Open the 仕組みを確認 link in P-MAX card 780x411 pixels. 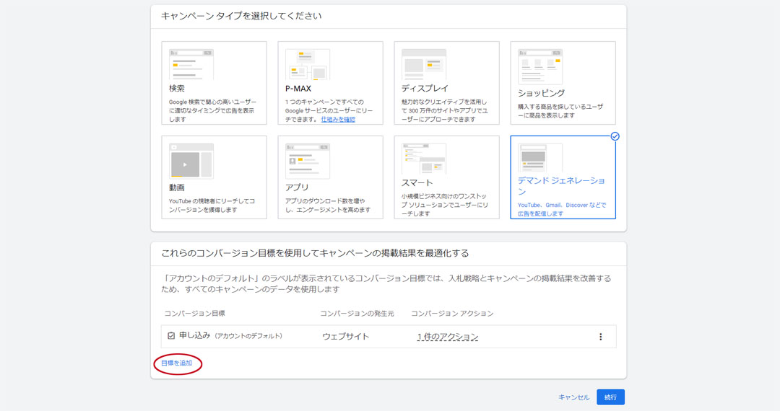[x=338, y=120]
